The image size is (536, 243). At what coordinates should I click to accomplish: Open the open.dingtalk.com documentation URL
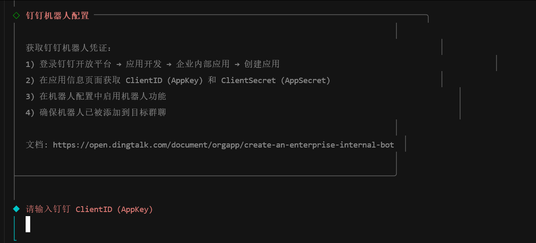click(223, 145)
